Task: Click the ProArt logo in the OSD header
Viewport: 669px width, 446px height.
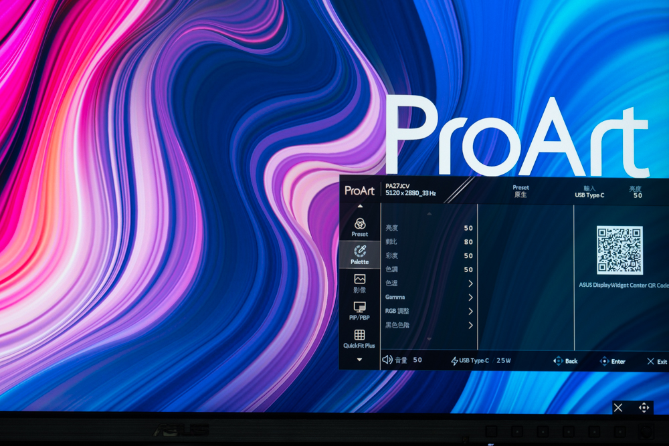Action: (359, 191)
